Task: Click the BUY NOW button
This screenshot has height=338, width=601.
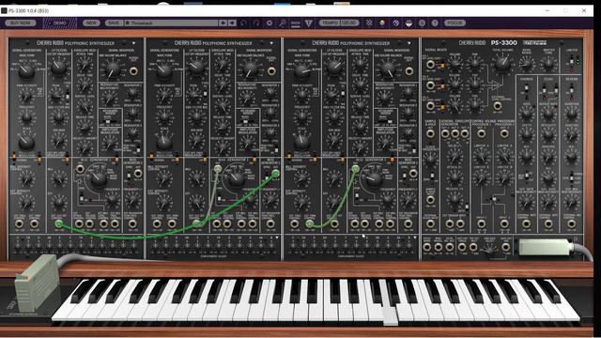Action: click(x=21, y=23)
